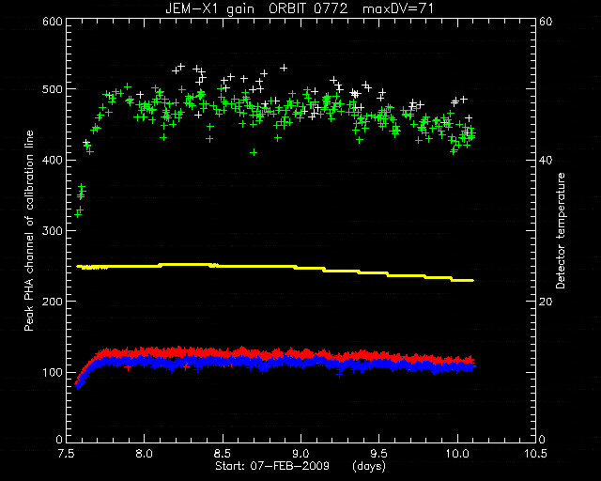Viewport: 601px width, 481px height.
Task: Click the 9.0 tick label on time axis
Action: pyautogui.click(x=300, y=454)
